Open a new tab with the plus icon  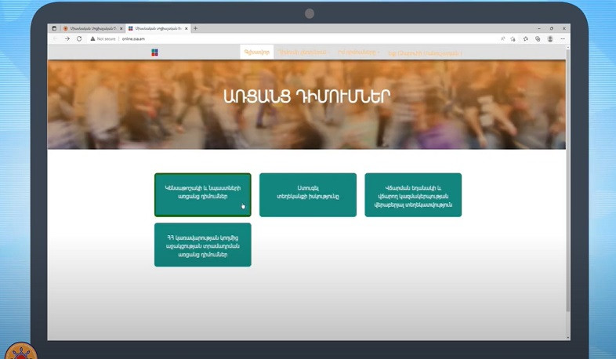[195, 28]
